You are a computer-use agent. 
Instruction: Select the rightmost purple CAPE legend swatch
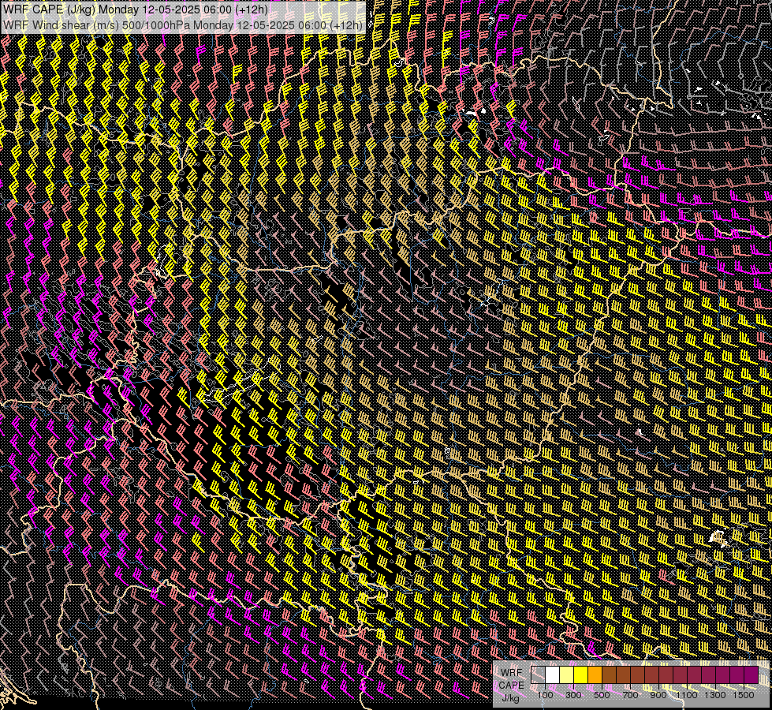click(x=751, y=674)
